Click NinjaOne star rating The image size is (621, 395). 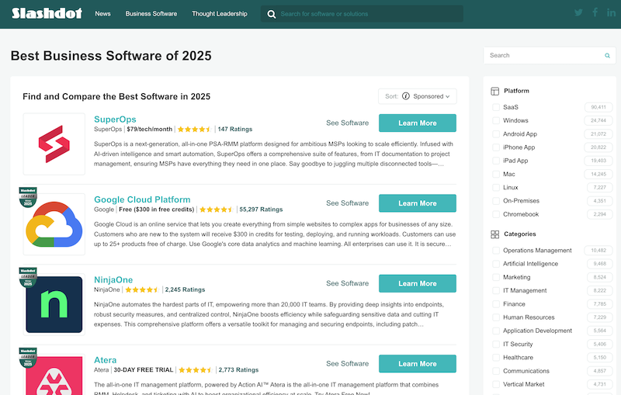click(x=142, y=289)
